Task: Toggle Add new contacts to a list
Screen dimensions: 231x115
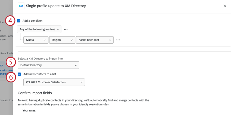Action: pos(19,74)
